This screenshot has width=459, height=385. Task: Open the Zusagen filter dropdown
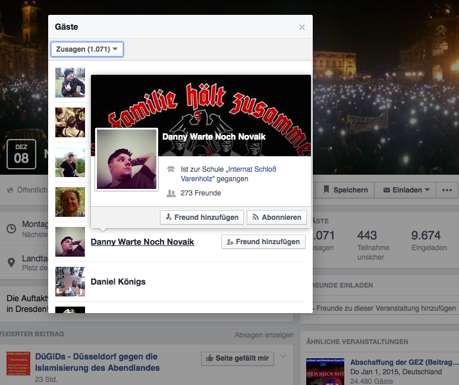(x=87, y=49)
